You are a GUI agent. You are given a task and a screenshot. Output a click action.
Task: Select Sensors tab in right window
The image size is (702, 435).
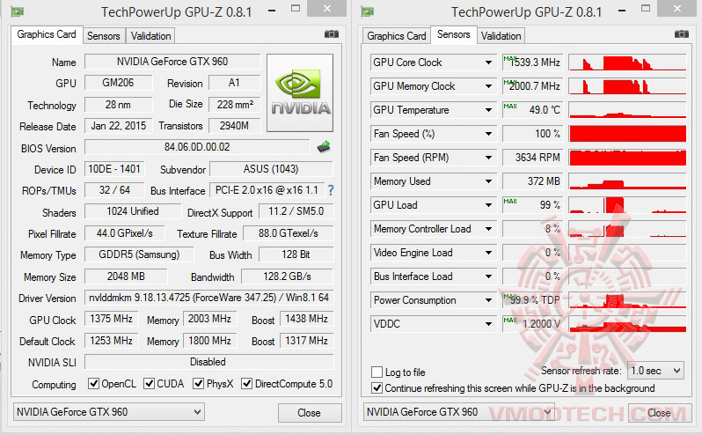(x=454, y=34)
